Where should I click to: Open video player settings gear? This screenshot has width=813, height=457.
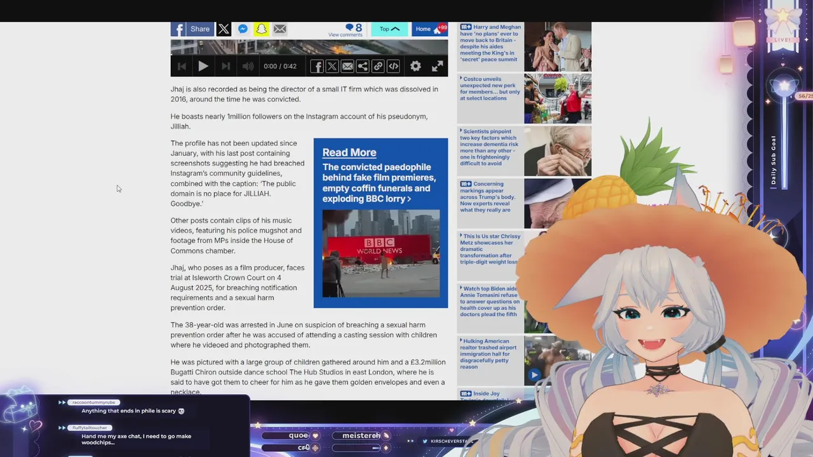(x=415, y=66)
